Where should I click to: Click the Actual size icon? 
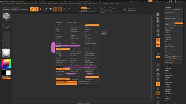click(158, 31)
